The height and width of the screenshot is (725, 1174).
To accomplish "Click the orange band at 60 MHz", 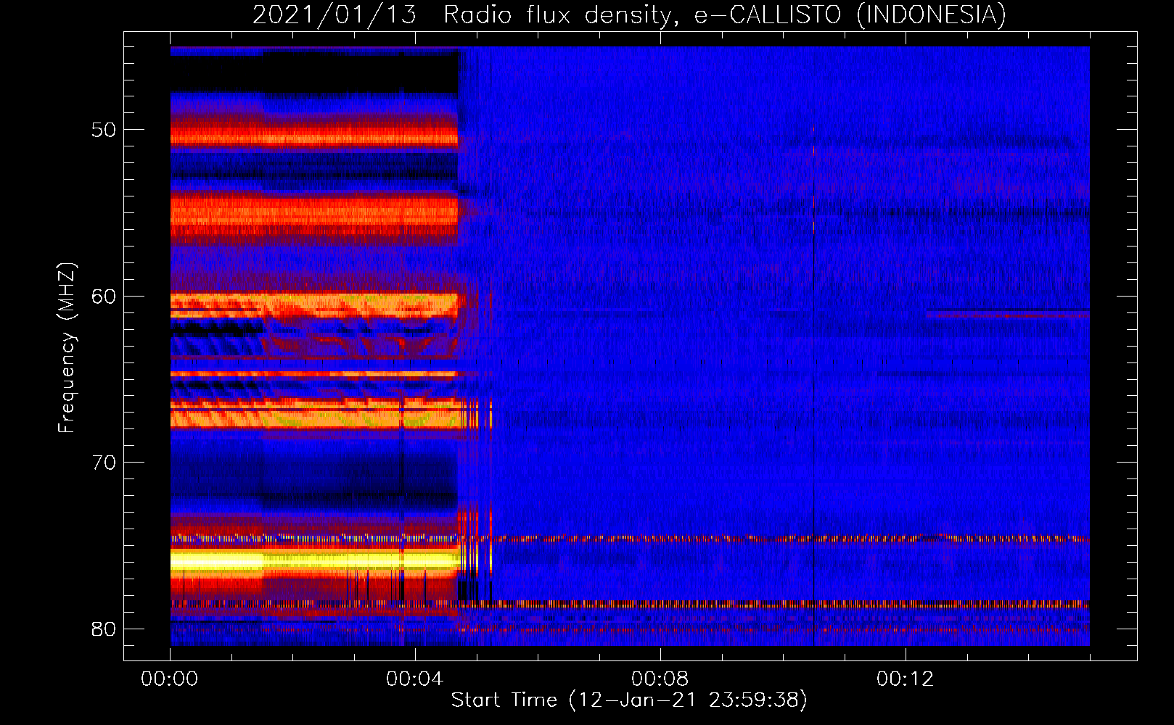I will [x=314, y=303].
